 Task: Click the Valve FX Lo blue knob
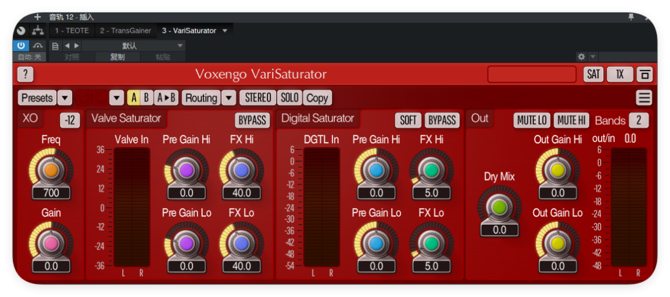pos(241,243)
